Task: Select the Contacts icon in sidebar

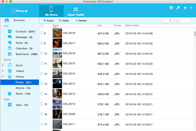Action: coord(10,31)
